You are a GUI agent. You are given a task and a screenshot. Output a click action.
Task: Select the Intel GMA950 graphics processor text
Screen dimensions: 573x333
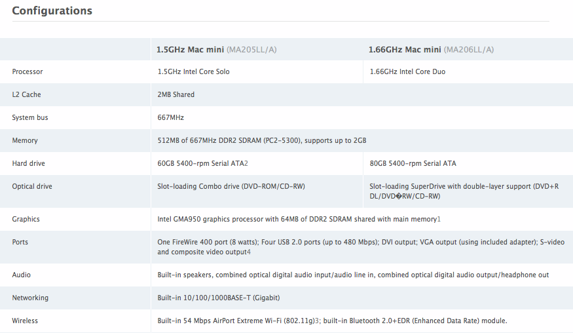coord(299,219)
